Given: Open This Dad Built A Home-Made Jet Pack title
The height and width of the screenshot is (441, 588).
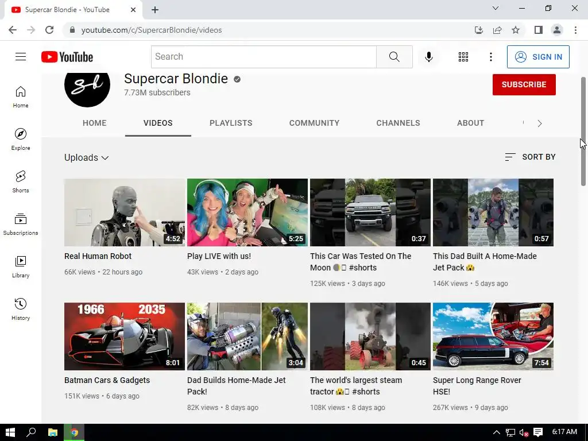Looking at the screenshot, I should 485,262.
